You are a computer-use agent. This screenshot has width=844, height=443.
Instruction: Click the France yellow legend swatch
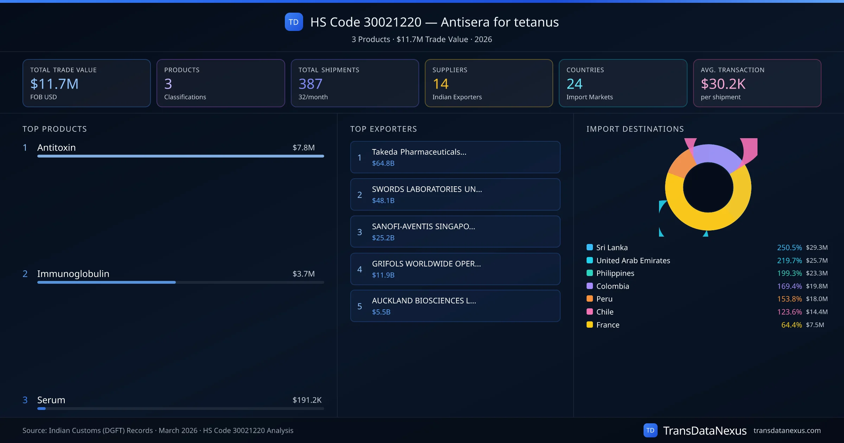(590, 325)
